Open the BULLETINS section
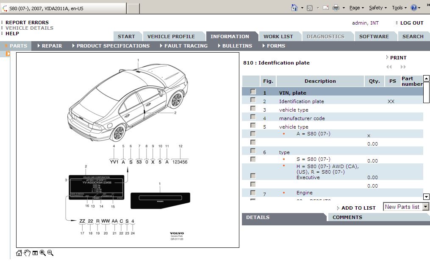 (x=235, y=46)
